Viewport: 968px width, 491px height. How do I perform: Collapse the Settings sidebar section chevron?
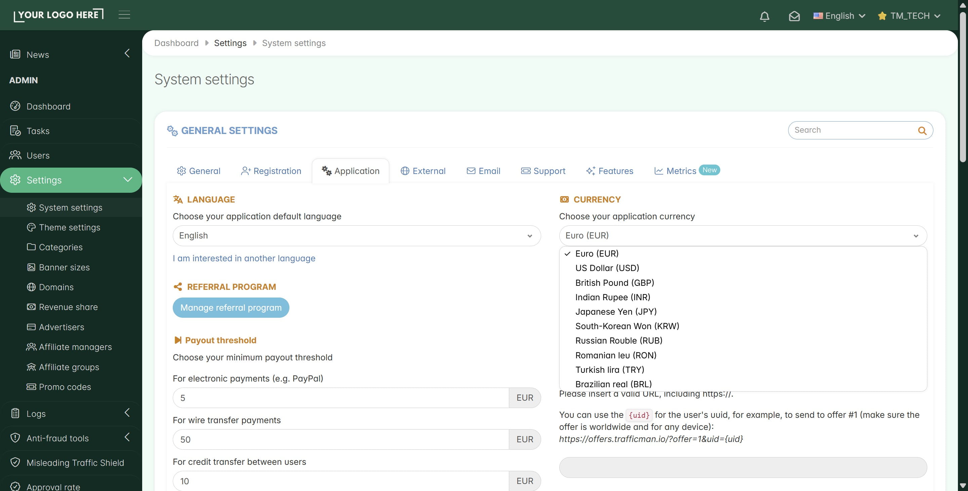tap(128, 179)
